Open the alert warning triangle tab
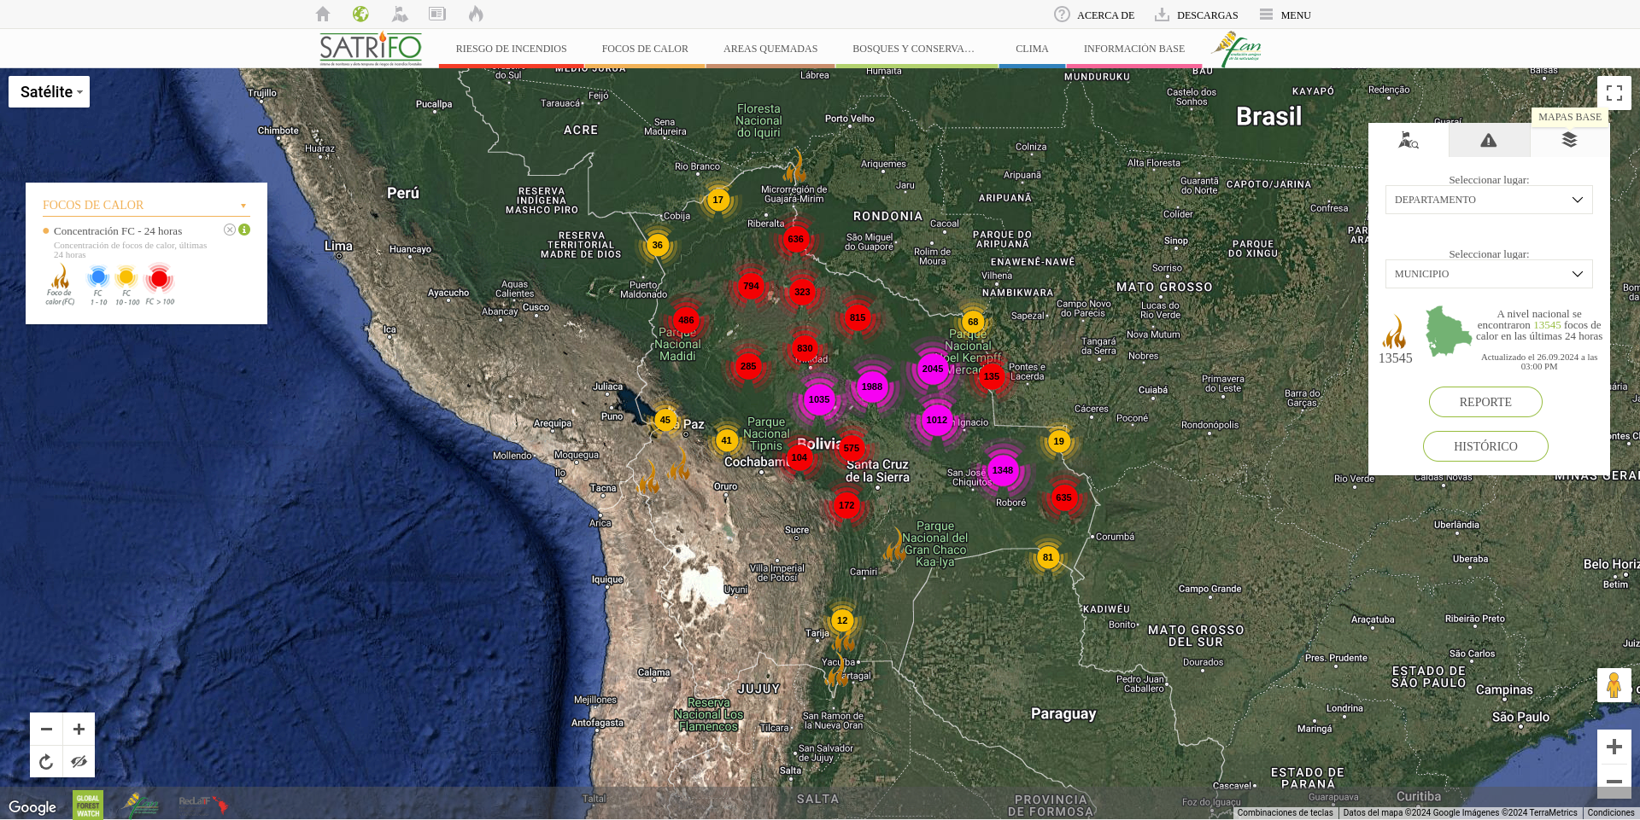 (1489, 140)
